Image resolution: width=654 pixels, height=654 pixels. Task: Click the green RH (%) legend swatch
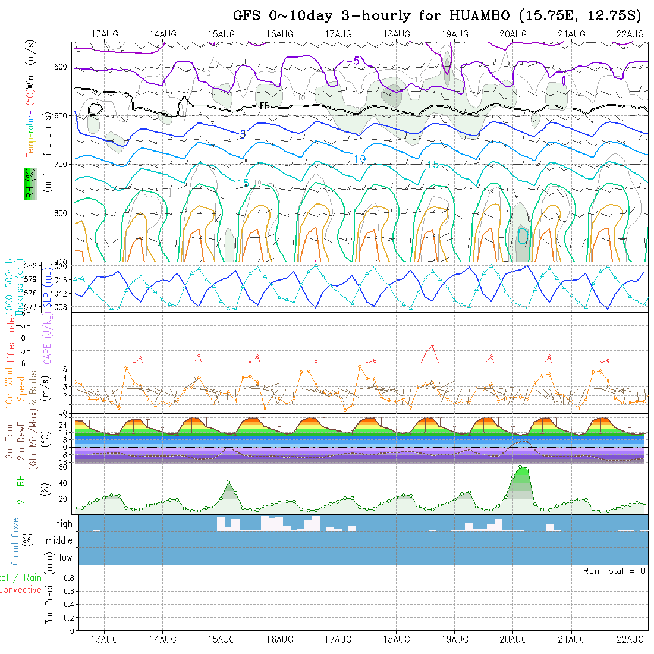point(29,183)
